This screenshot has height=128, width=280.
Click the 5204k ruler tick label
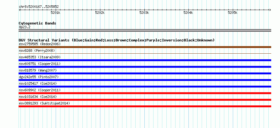(x=188, y=13)
